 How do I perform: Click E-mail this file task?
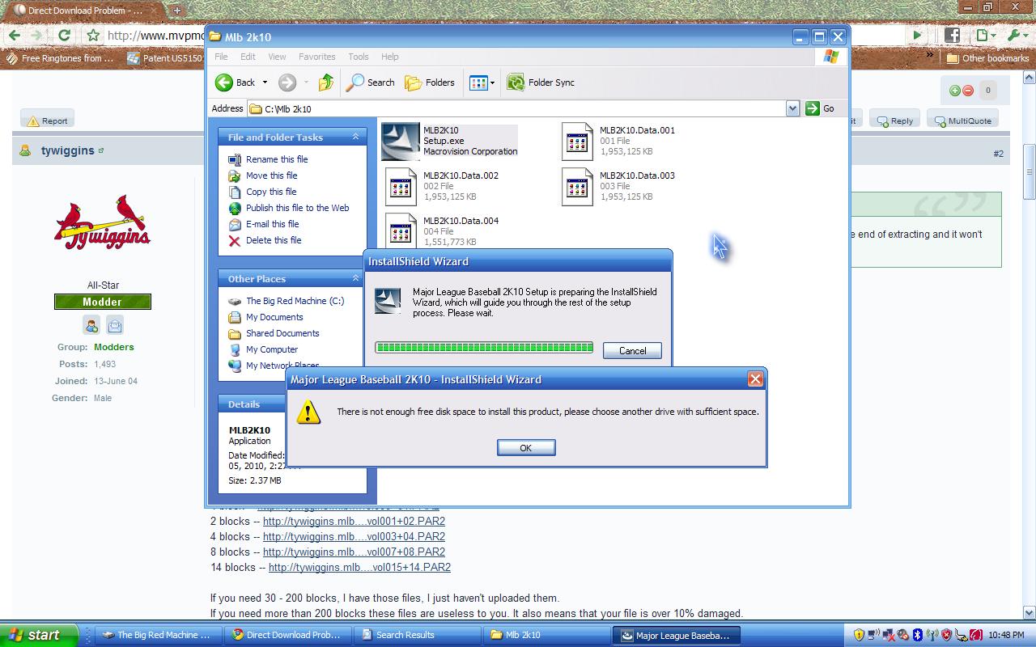tap(272, 224)
